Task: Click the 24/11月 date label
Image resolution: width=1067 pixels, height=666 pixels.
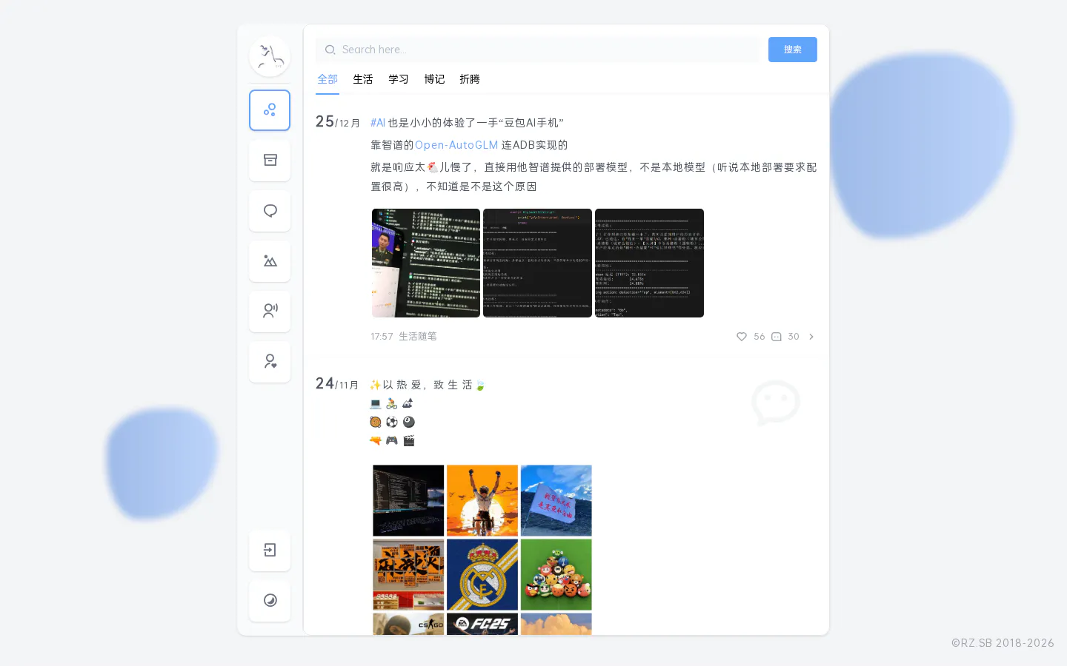Action: click(337, 384)
